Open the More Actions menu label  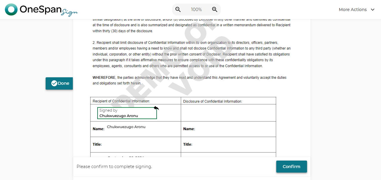tap(352, 10)
